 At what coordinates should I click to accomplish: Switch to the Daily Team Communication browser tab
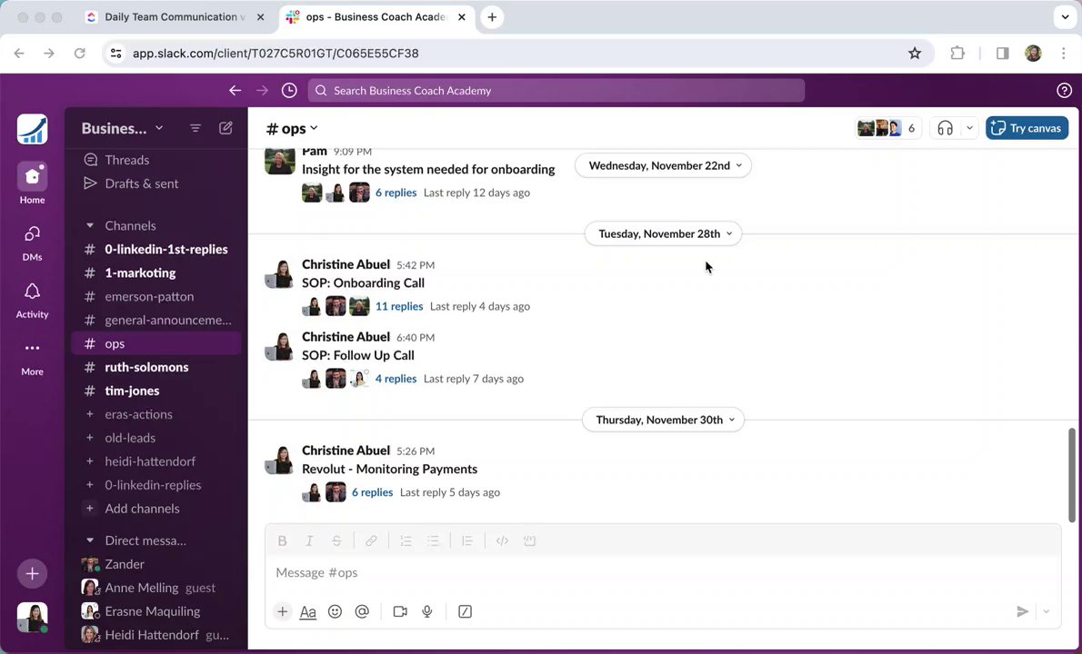175,17
